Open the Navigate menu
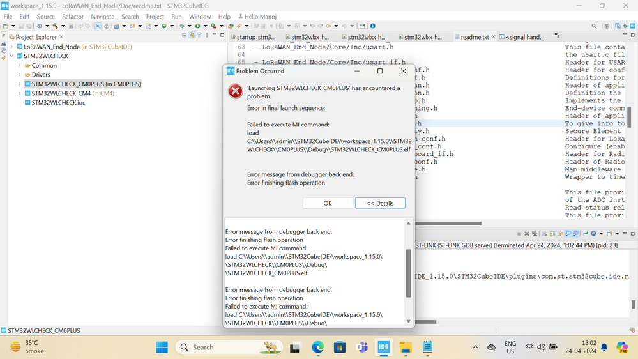The height and width of the screenshot is (359, 638). (103, 16)
